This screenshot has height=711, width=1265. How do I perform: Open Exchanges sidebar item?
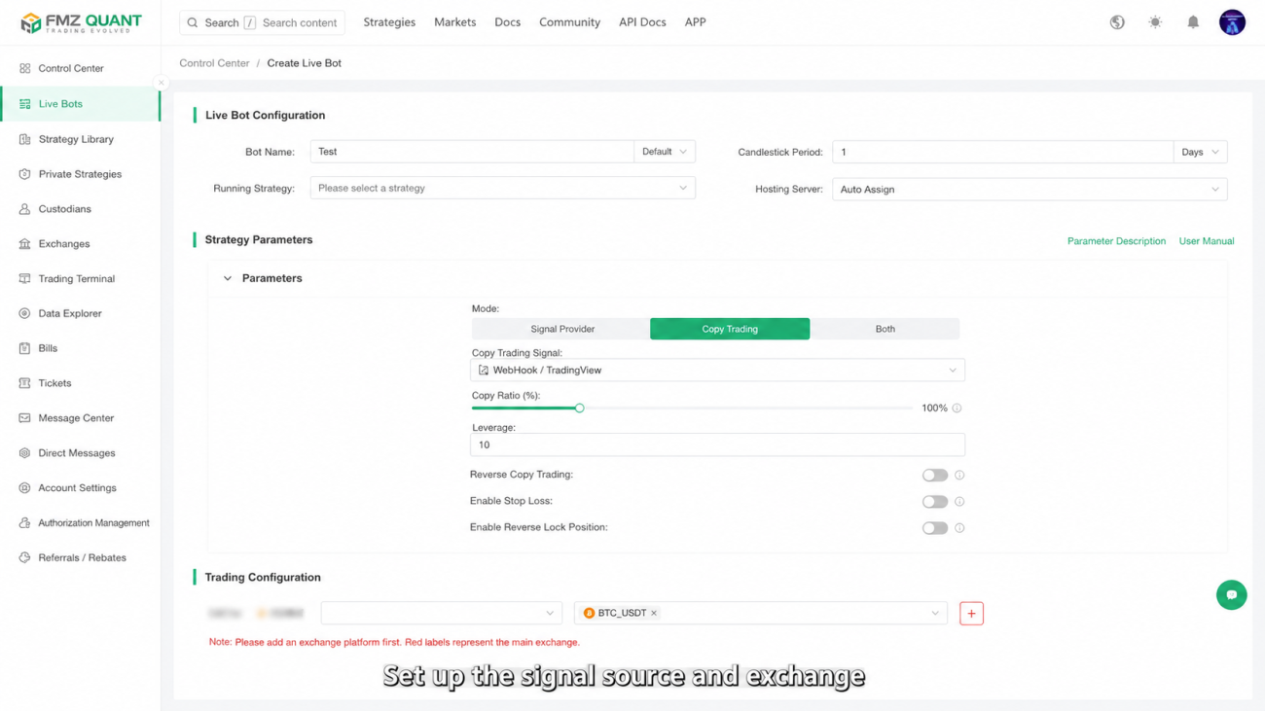click(80, 244)
